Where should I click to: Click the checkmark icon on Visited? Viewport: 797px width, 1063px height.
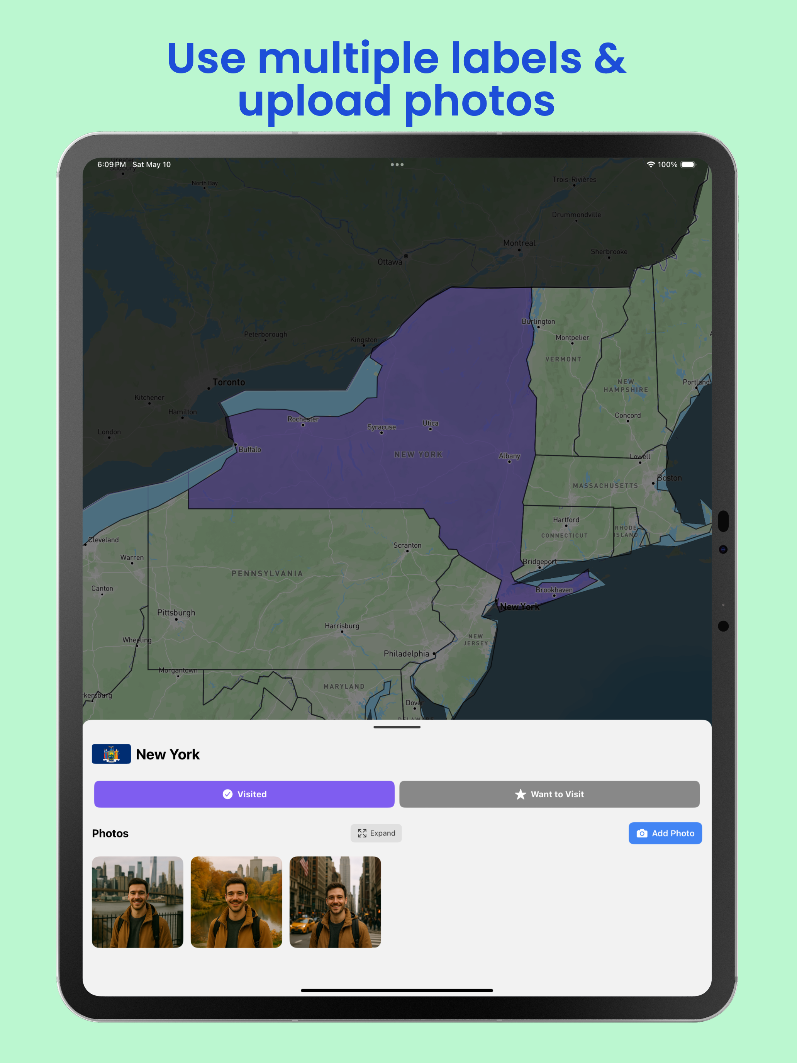pos(228,795)
